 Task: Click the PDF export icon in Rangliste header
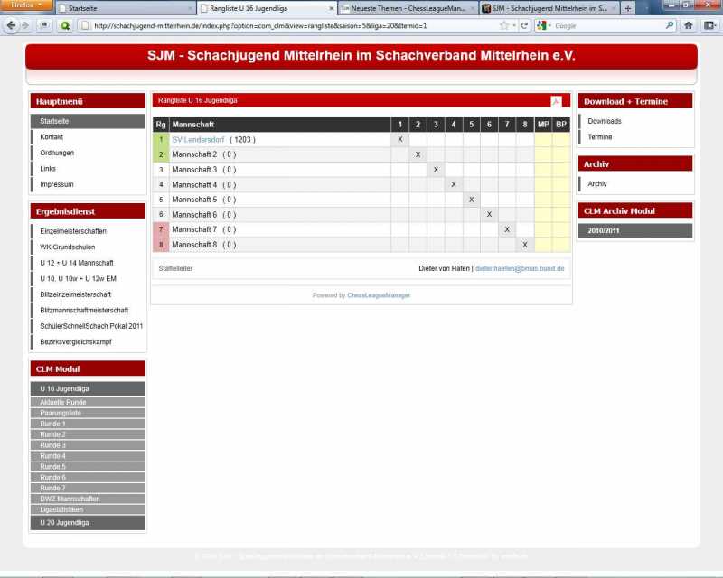pyautogui.click(x=556, y=101)
